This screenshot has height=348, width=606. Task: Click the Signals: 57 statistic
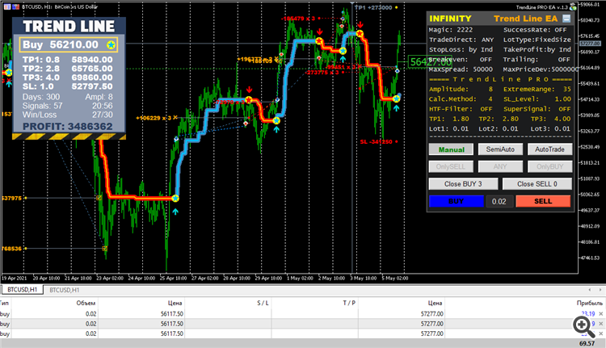point(43,106)
